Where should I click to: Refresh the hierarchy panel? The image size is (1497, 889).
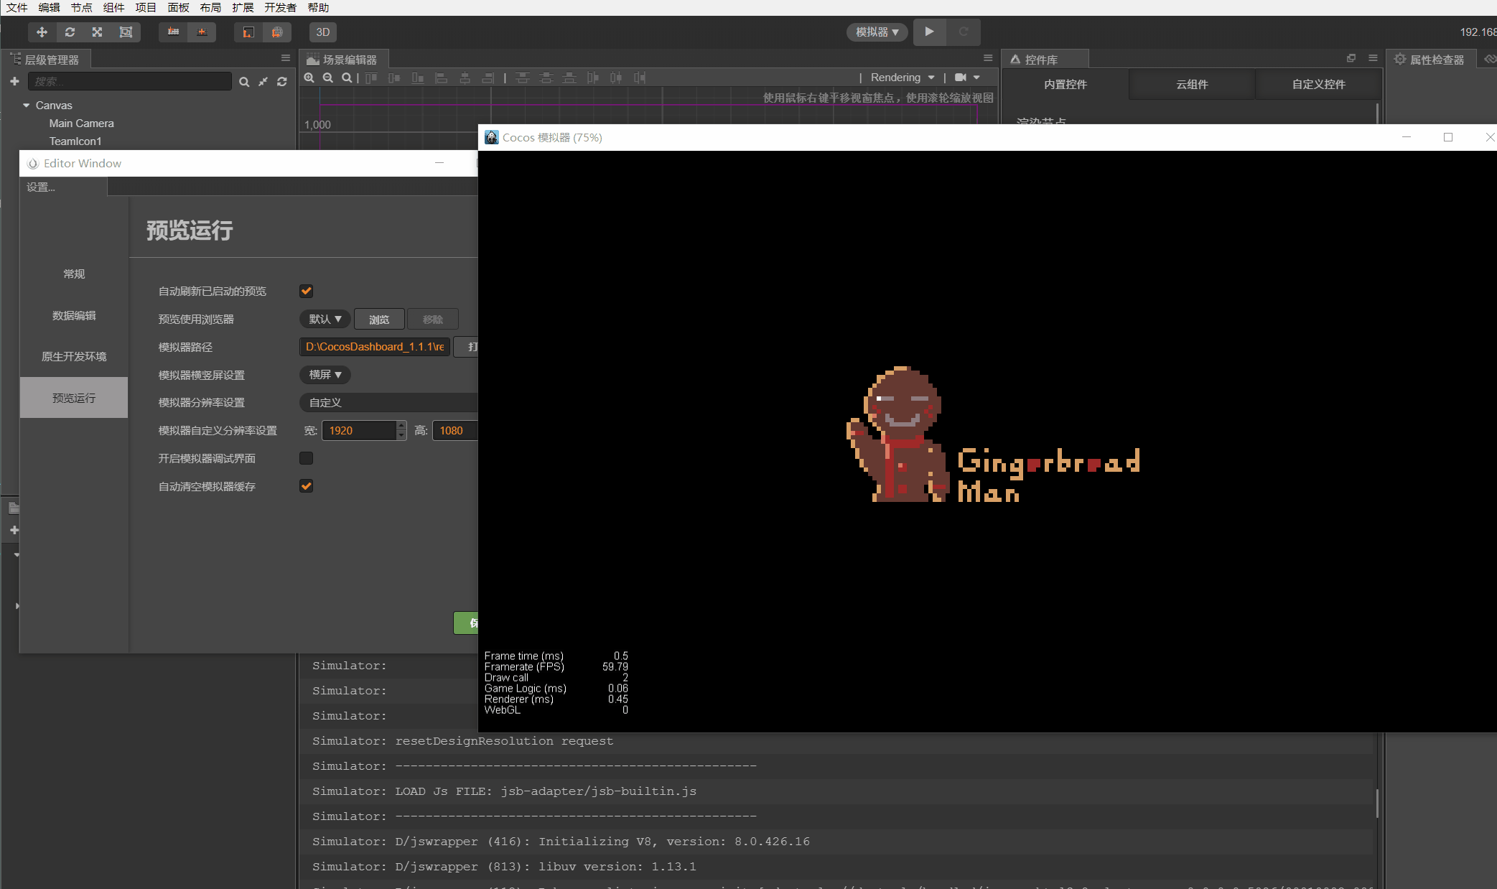(x=282, y=82)
